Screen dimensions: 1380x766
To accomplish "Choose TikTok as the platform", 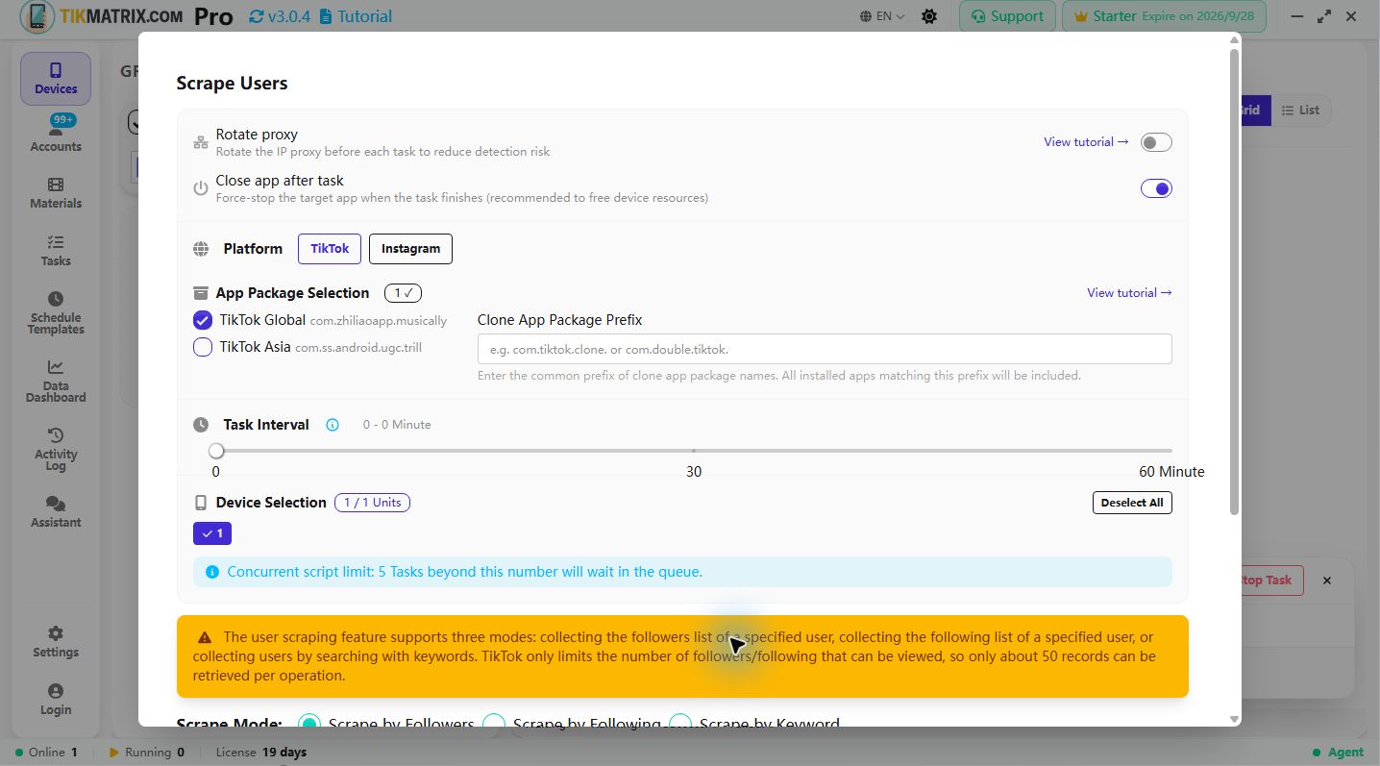I will (330, 249).
